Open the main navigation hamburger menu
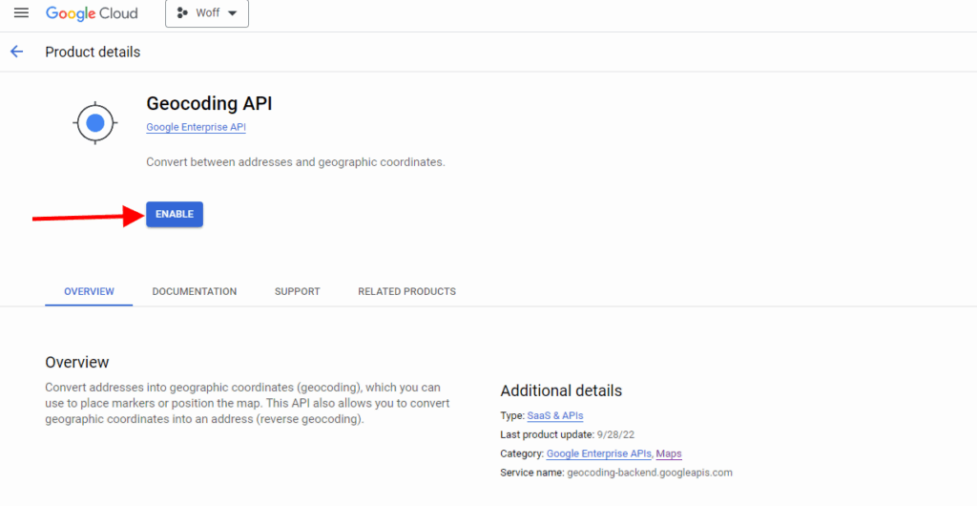This screenshot has height=506, width=977. [21, 13]
